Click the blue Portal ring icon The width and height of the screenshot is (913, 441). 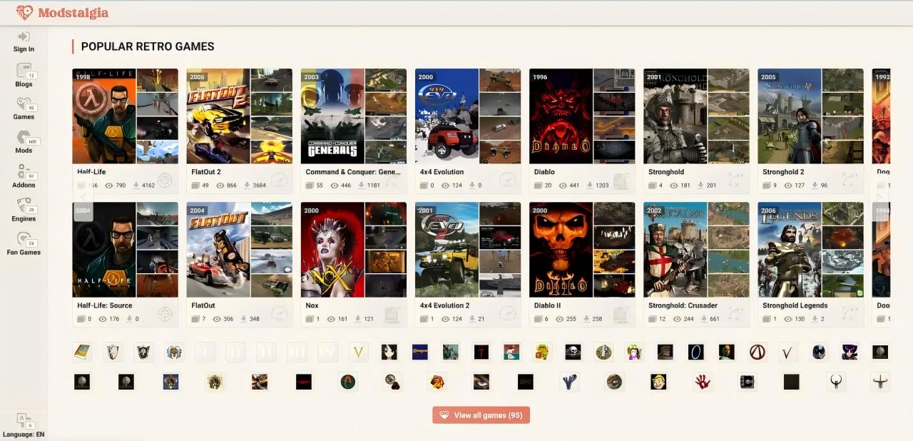tap(695, 351)
